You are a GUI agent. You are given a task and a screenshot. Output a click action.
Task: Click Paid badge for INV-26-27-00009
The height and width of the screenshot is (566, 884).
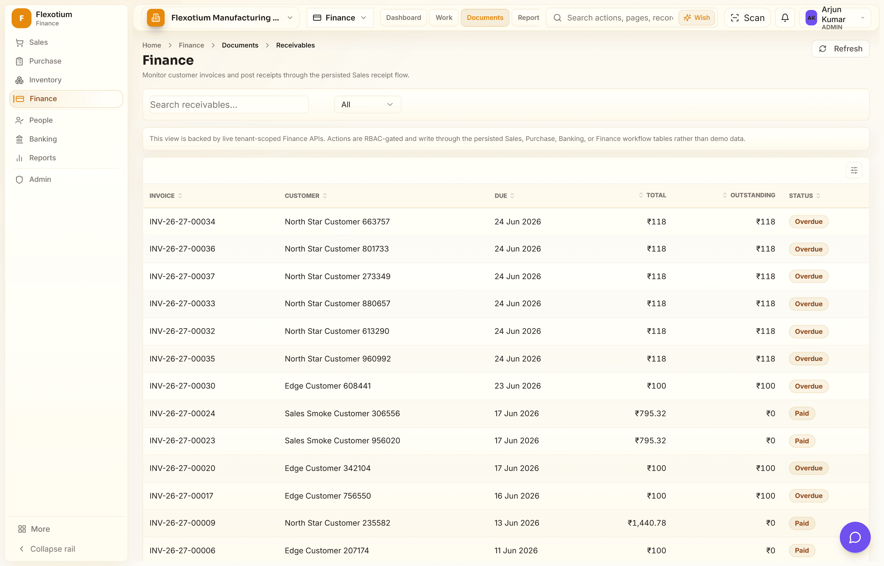(x=802, y=523)
